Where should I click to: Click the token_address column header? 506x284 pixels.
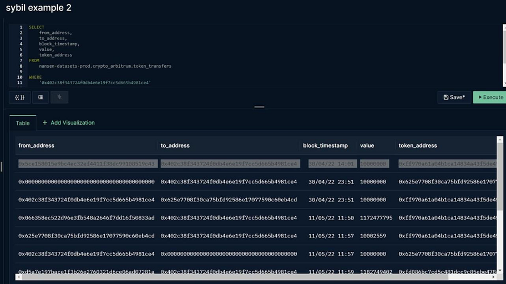[418, 145]
